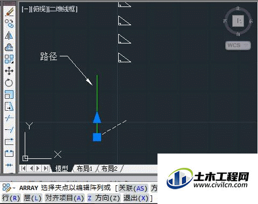Rotate view to East 东 on ViewCube

coord(251,21)
